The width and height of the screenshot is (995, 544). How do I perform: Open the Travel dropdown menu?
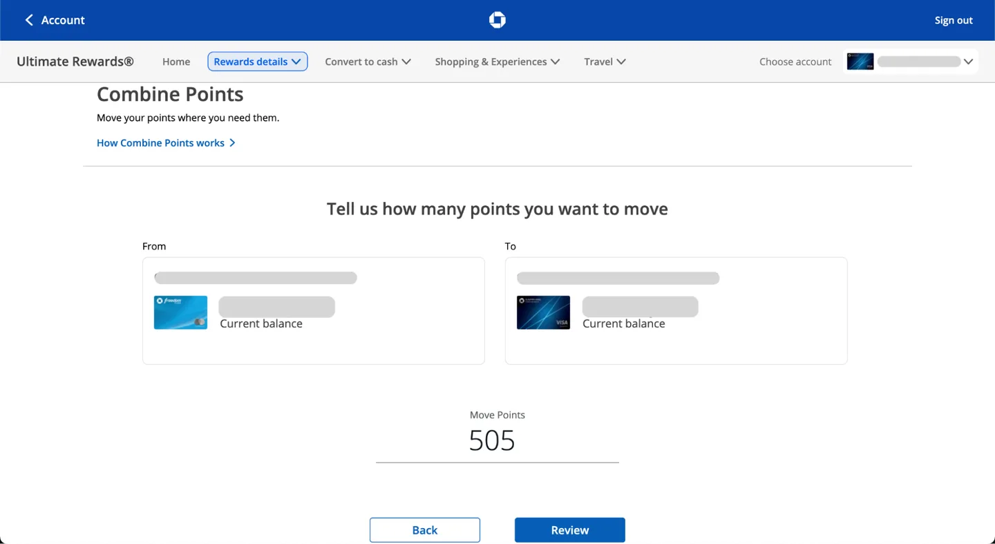click(x=605, y=62)
